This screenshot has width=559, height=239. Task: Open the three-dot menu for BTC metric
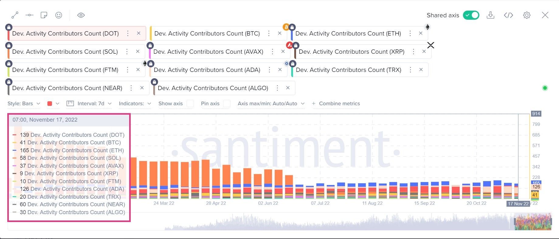click(269, 33)
